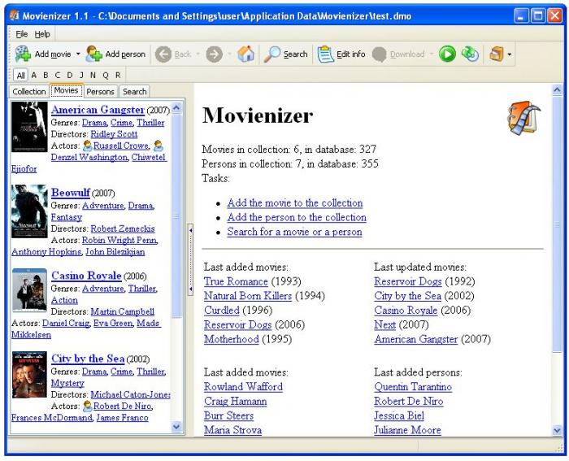The width and height of the screenshot is (569, 461).
Task: Click person icon before Denzel Washington
Action: click(x=159, y=146)
